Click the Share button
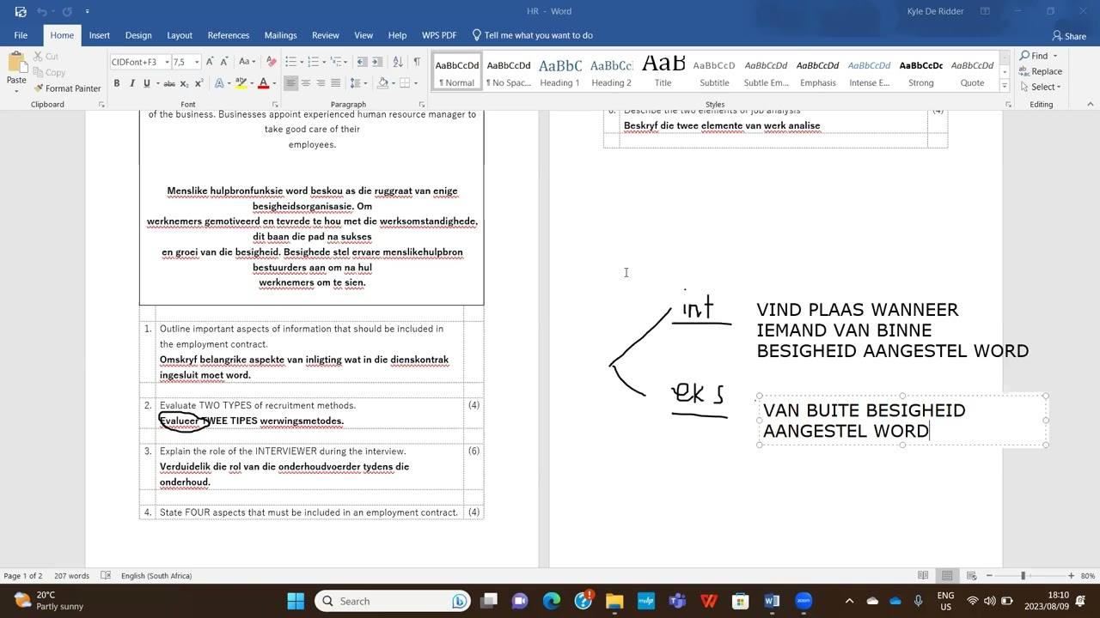Screen dimensions: 1100x618 [x=1069, y=36]
